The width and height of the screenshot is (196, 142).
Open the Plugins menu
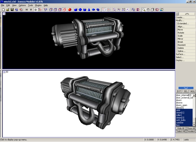coord(38,6)
